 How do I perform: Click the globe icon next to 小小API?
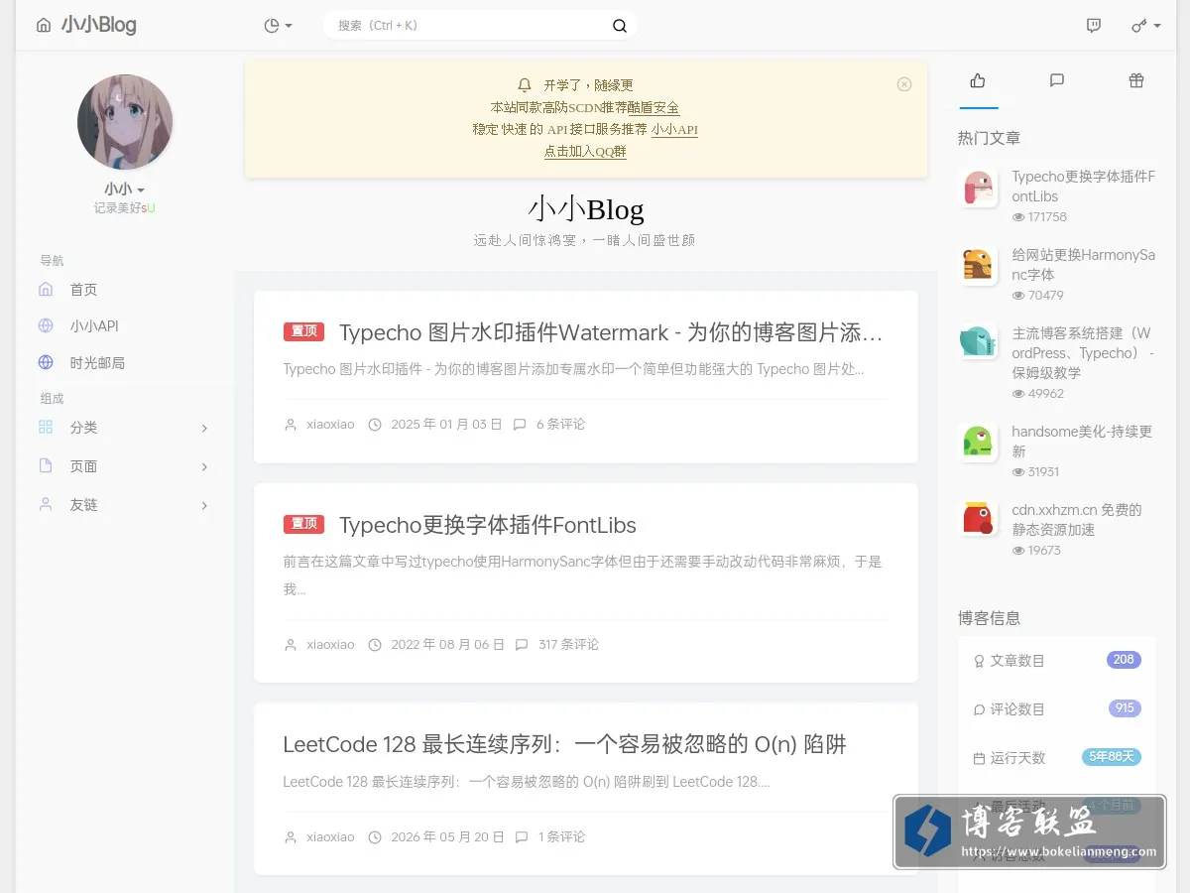coord(46,326)
